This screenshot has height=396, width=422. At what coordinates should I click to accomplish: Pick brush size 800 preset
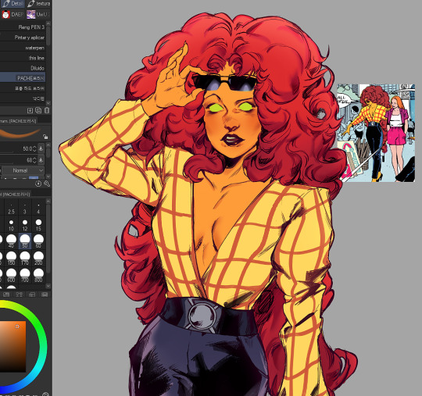38,275
